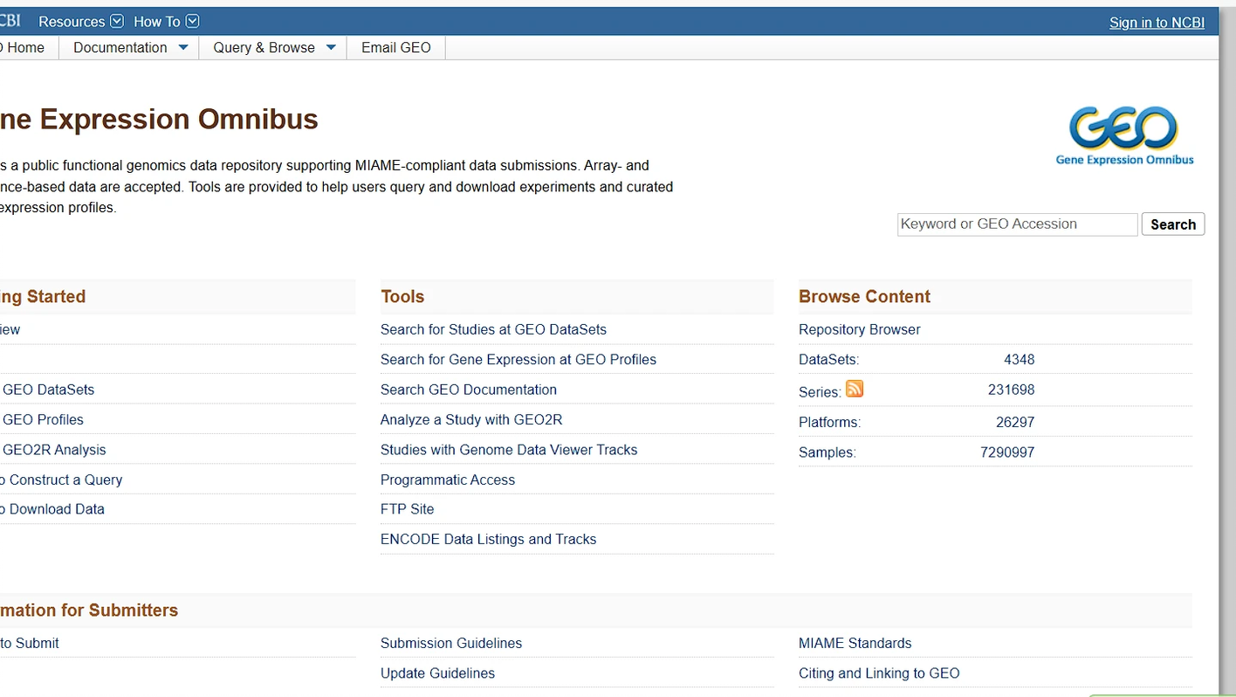Expand the Query & Browse menu

point(273,47)
